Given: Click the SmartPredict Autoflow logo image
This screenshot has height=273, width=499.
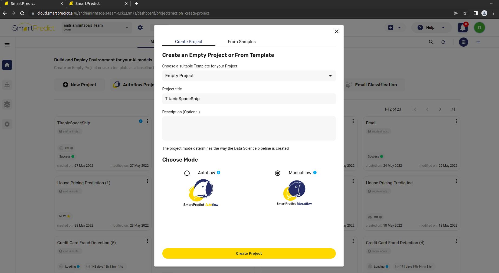Looking at the screenshot, I should click(x=201, y=193).
